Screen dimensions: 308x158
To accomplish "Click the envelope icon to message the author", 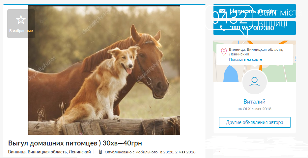I will pos(222,11).
